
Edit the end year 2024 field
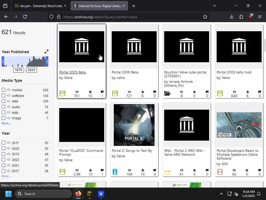pos(31,70)
